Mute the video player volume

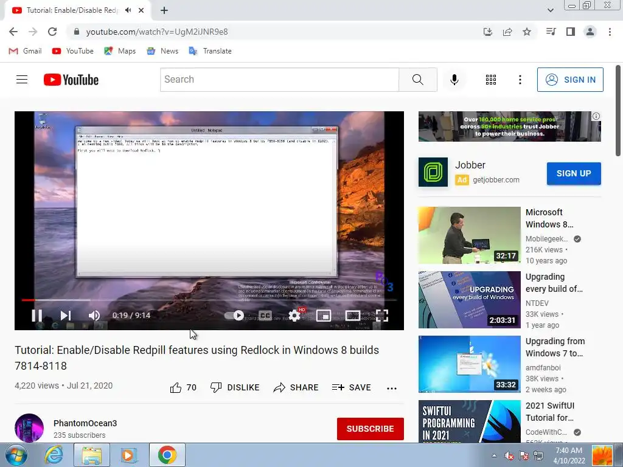[x=94, y=316]
